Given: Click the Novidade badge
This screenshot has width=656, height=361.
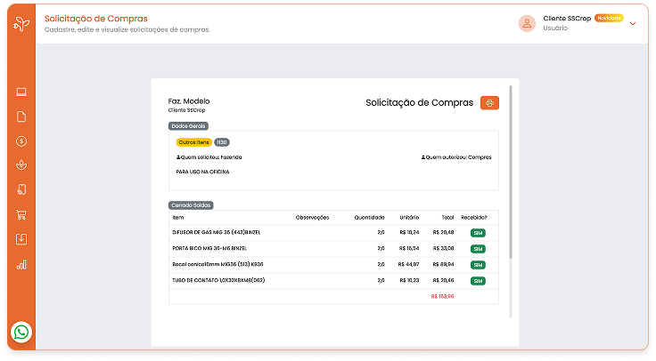Looking at the screenshot, I should click(x=609, y=18).
